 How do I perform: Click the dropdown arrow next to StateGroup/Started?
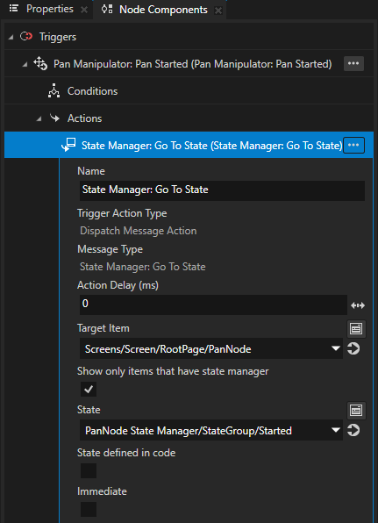[x=336, y=430]
